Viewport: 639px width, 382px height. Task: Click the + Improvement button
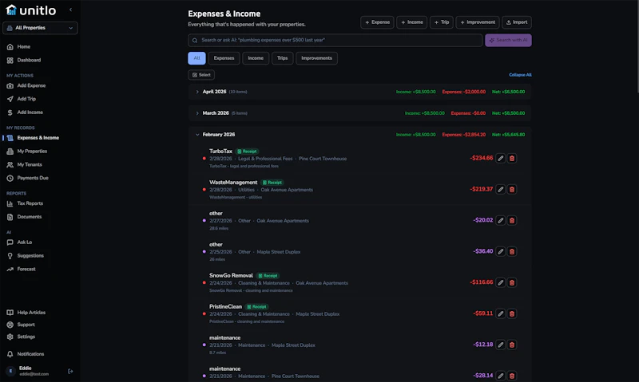[x=478, y=22]
